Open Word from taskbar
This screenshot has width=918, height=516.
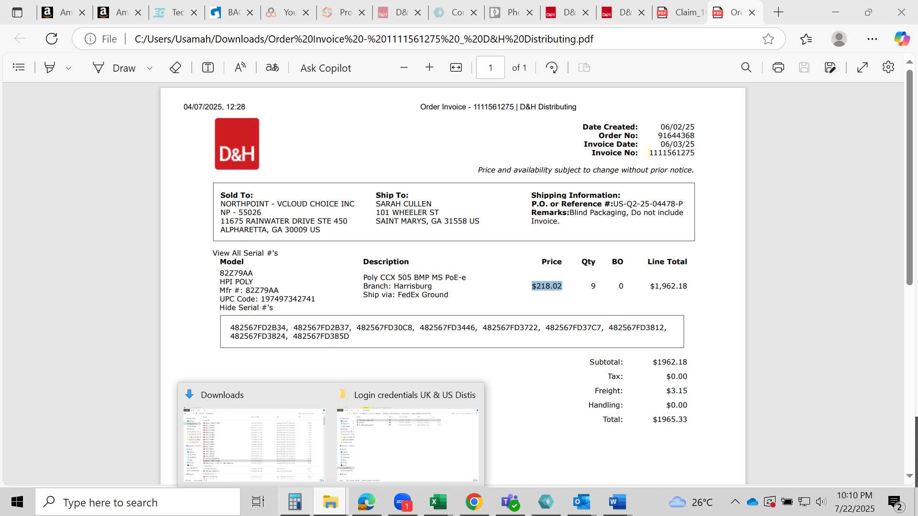617,502
